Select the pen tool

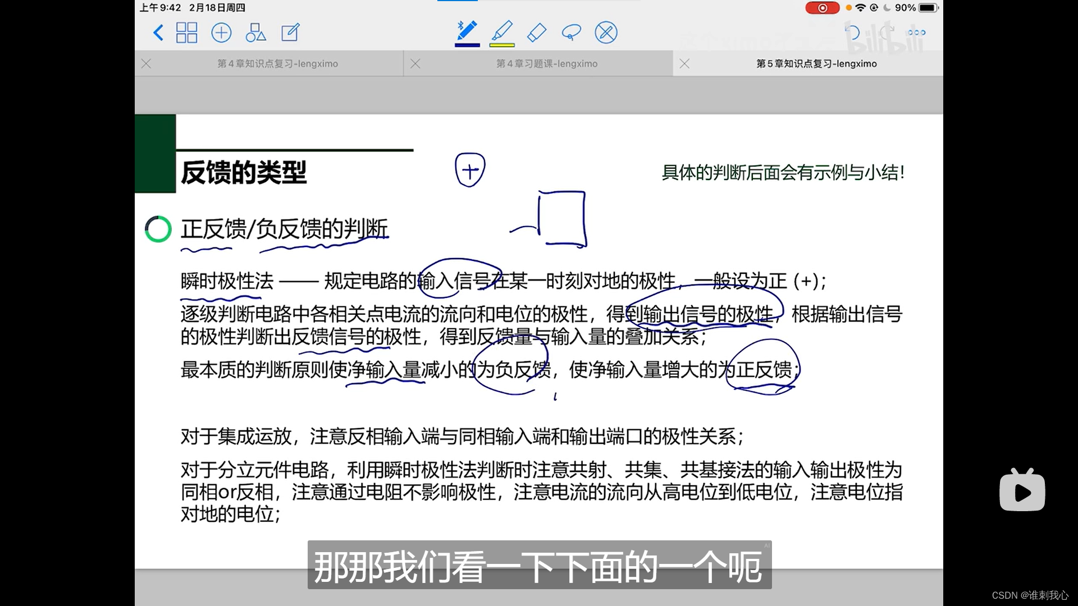point(467,31)
